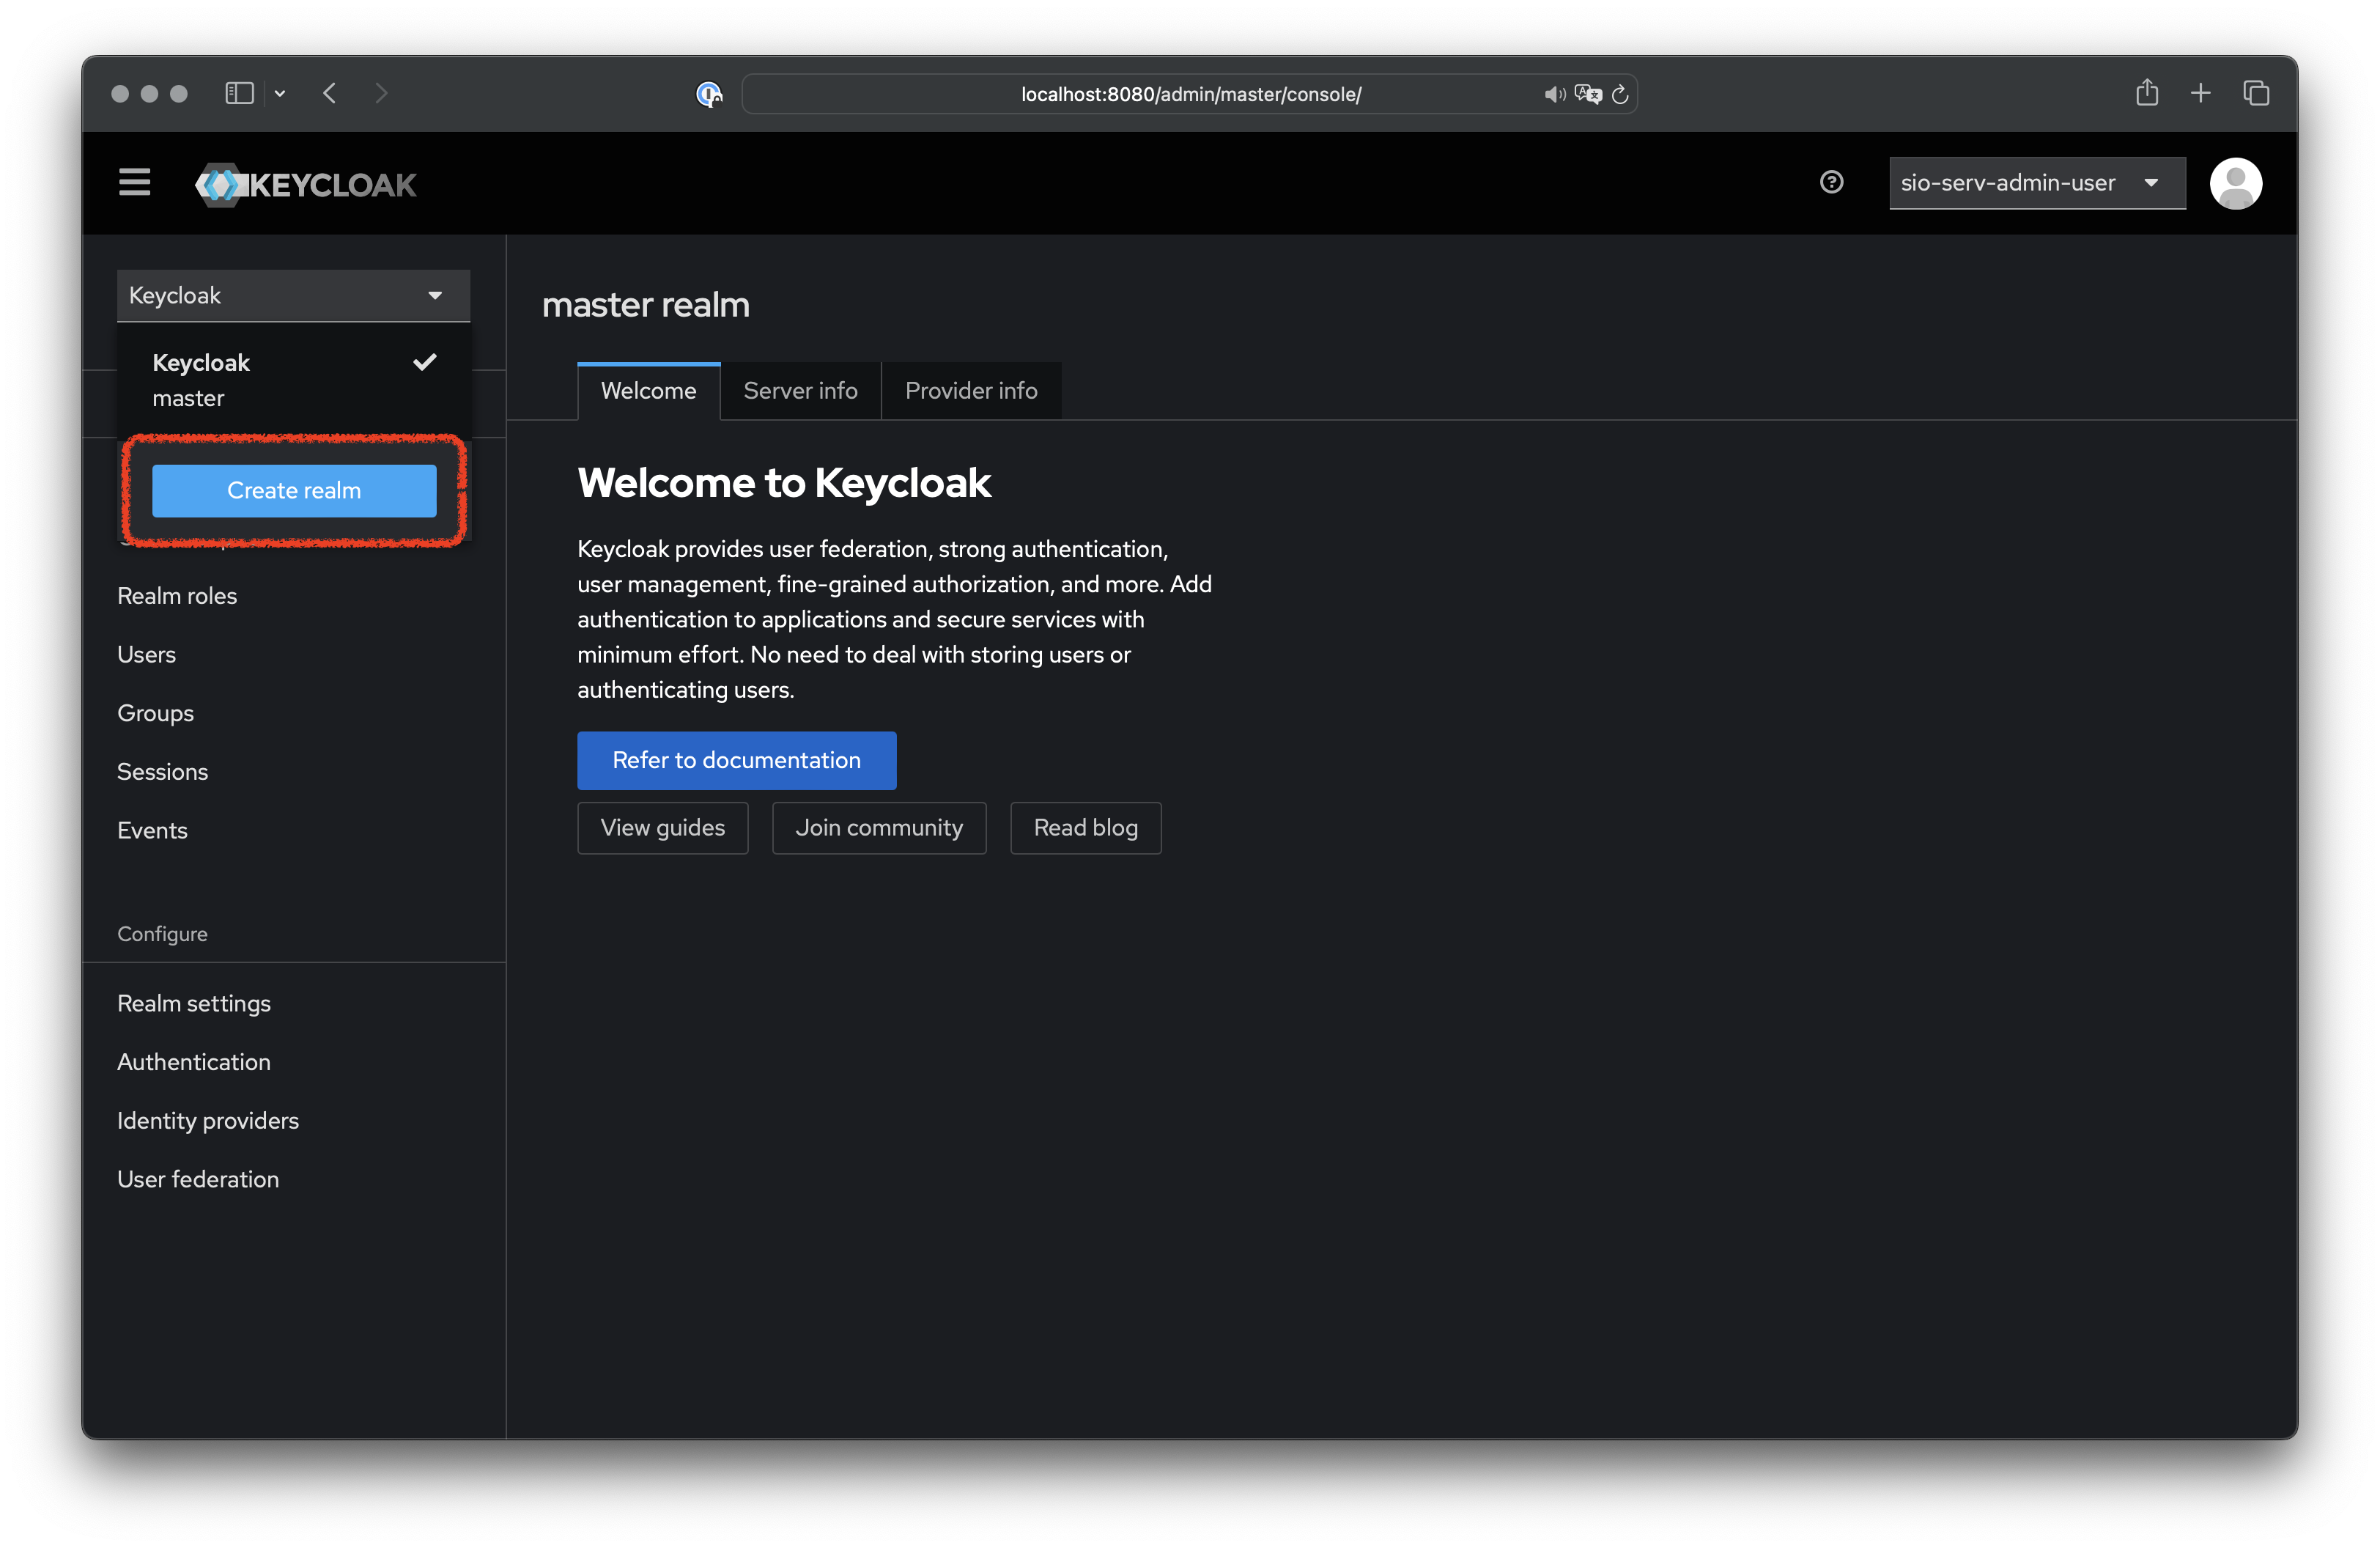Viewport: 2380px width, 1548px height.
Task: Reload the page
Action: coord(1620,94)
